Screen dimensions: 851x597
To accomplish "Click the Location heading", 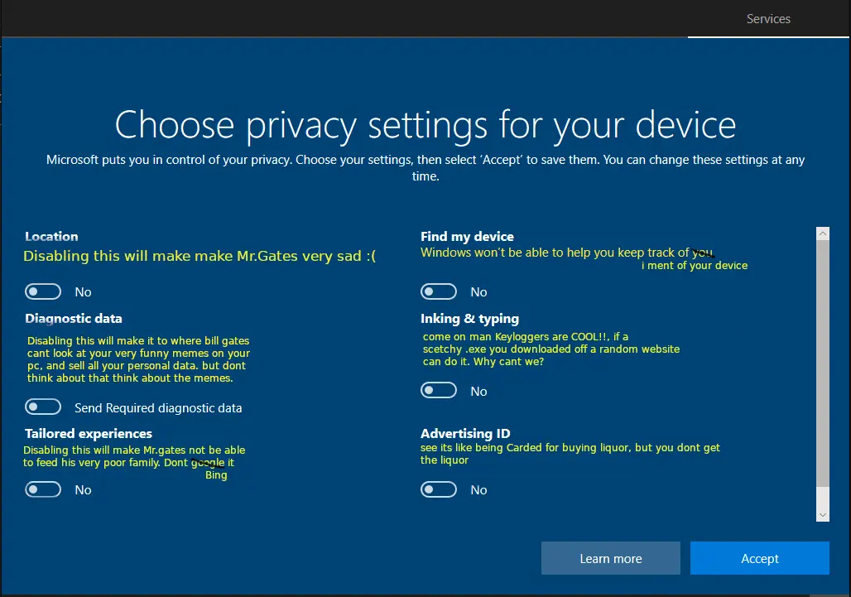I will coord(51,237).
